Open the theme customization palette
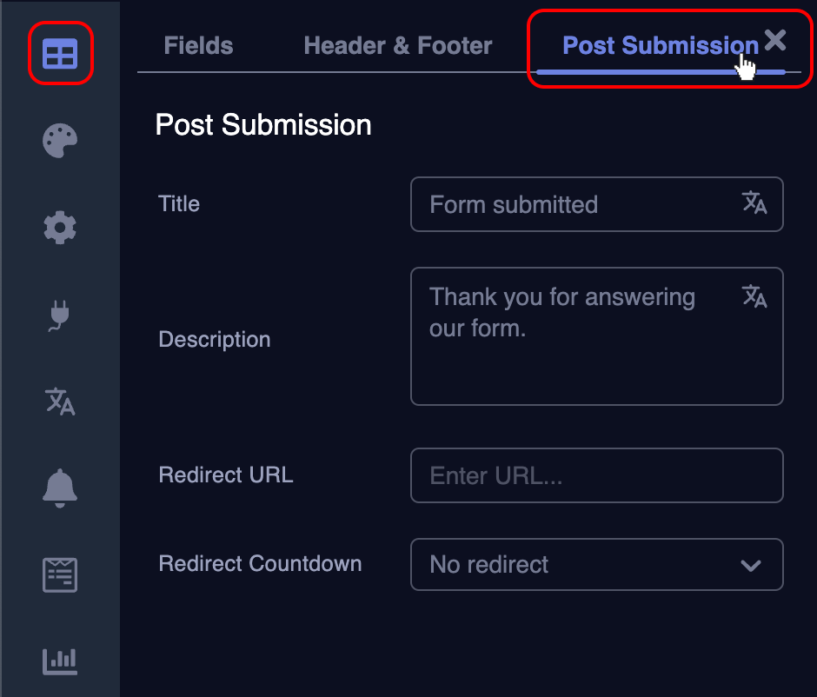 pos(59,140)
